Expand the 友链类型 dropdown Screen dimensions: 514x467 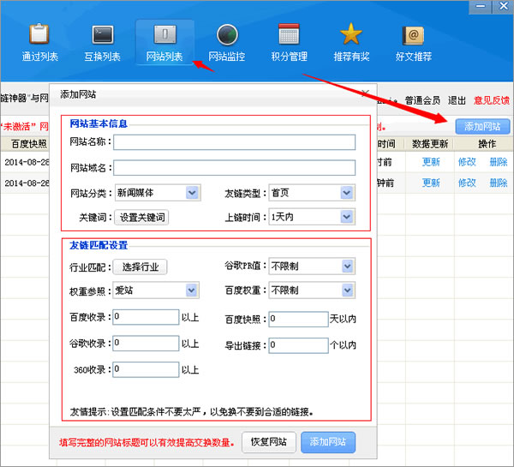point(346,193)
